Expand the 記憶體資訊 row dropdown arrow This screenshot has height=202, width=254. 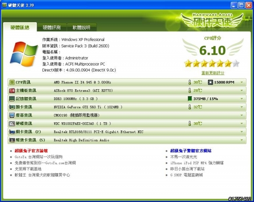(x=242, y=99)
